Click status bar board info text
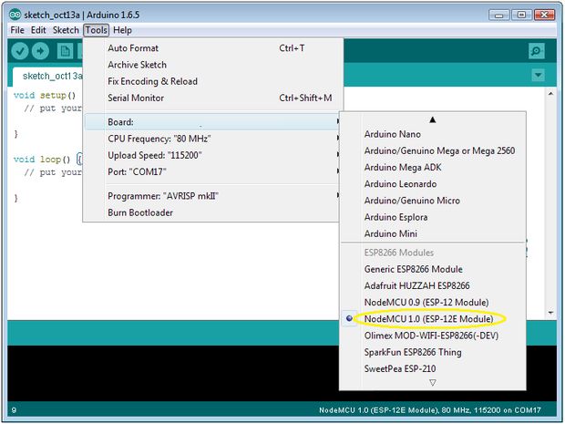565x424 pixels. [430, 410]
